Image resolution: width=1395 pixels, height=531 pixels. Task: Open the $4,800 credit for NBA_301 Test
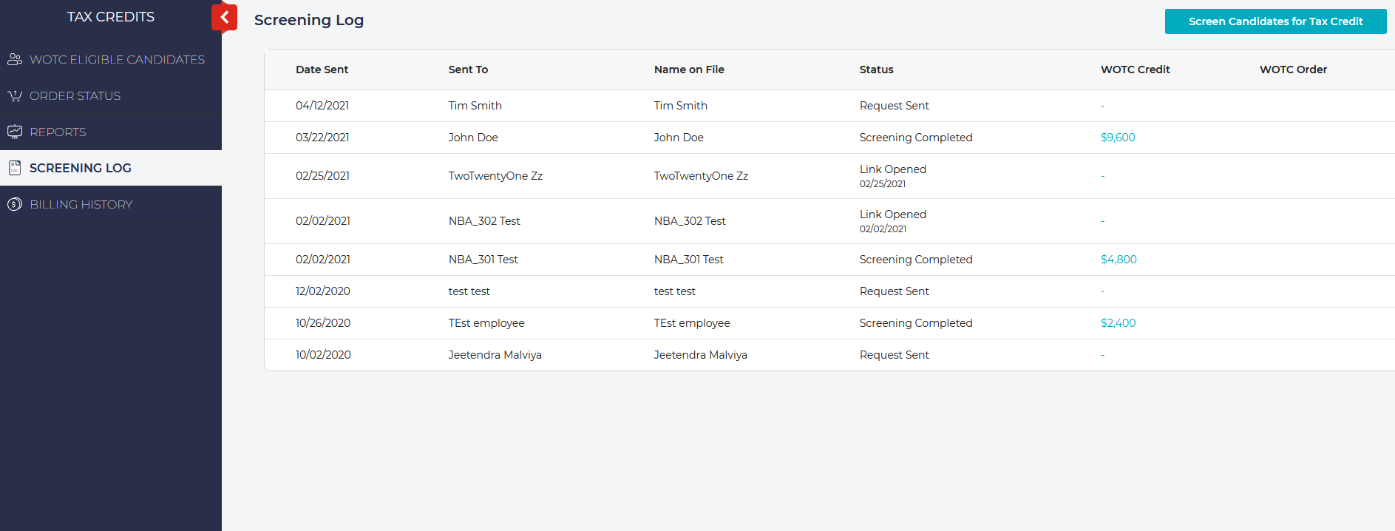1118,260
